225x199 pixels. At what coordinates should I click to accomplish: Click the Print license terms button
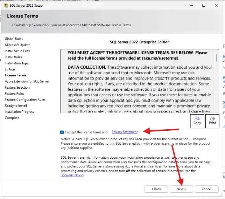(x=212, y=121)
